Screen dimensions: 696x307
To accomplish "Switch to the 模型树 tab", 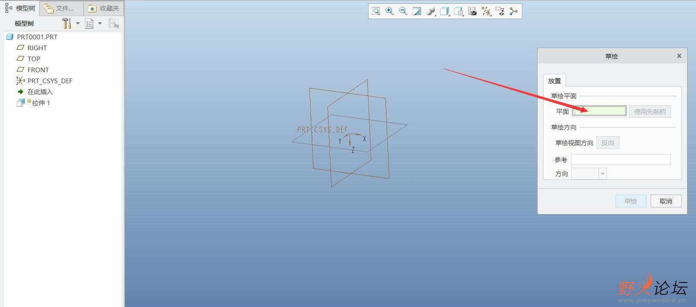I will 20,8.
